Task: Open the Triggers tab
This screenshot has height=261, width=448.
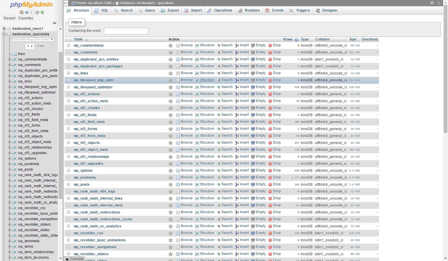Action: tap(299, 10)
